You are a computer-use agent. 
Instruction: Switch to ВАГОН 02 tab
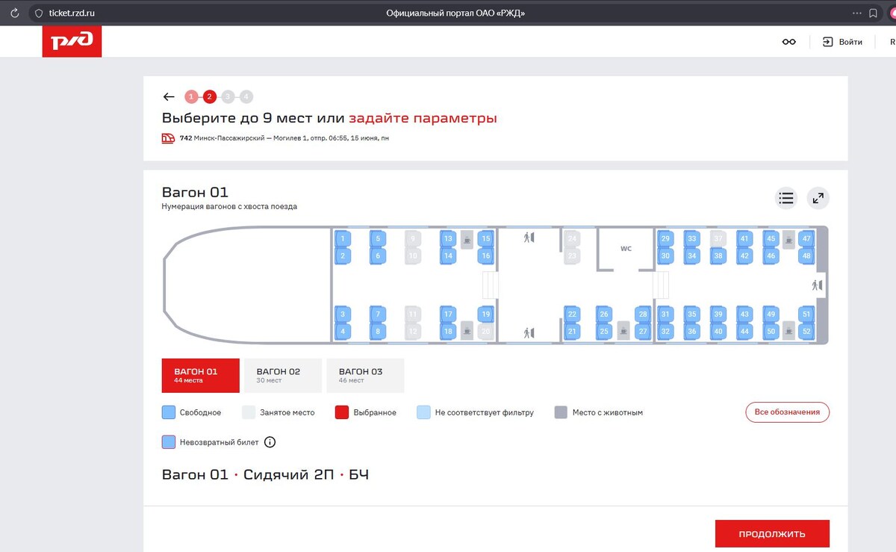[283, 375]
